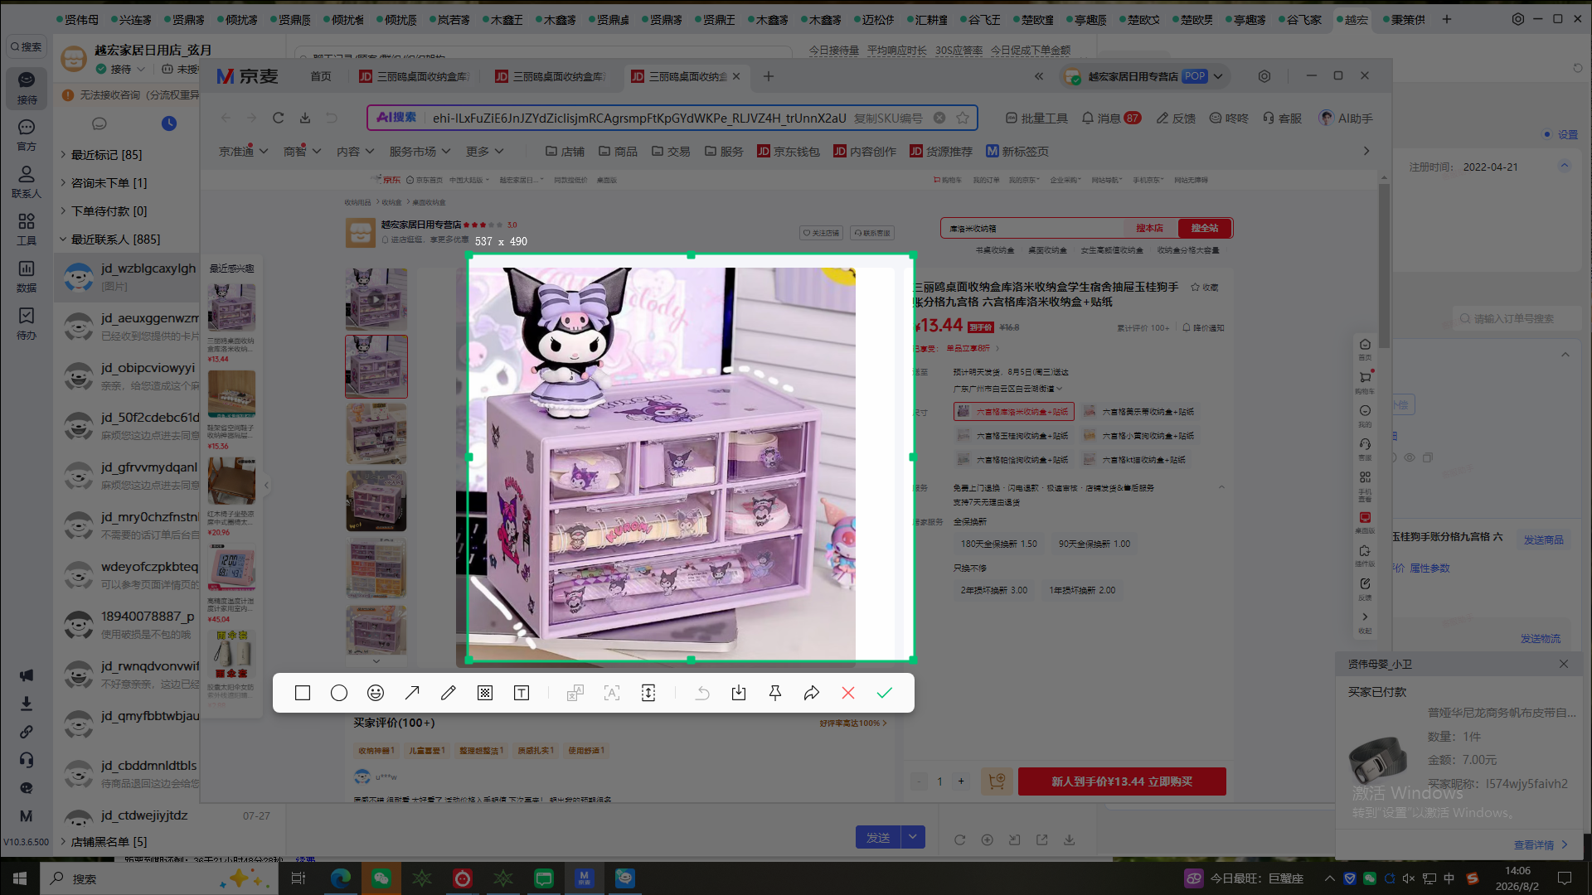Confirm the screenshot with green checkmark
Image resolution: width=1592 pixels, height=895 pixels.
(x=885, y=693)
